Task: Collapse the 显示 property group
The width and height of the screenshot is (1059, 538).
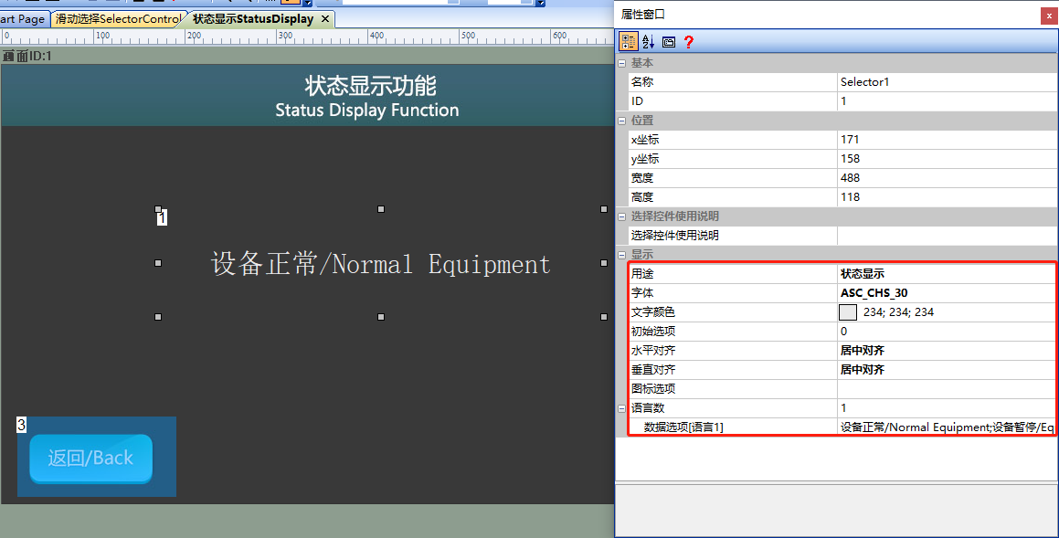Action: 622,255
